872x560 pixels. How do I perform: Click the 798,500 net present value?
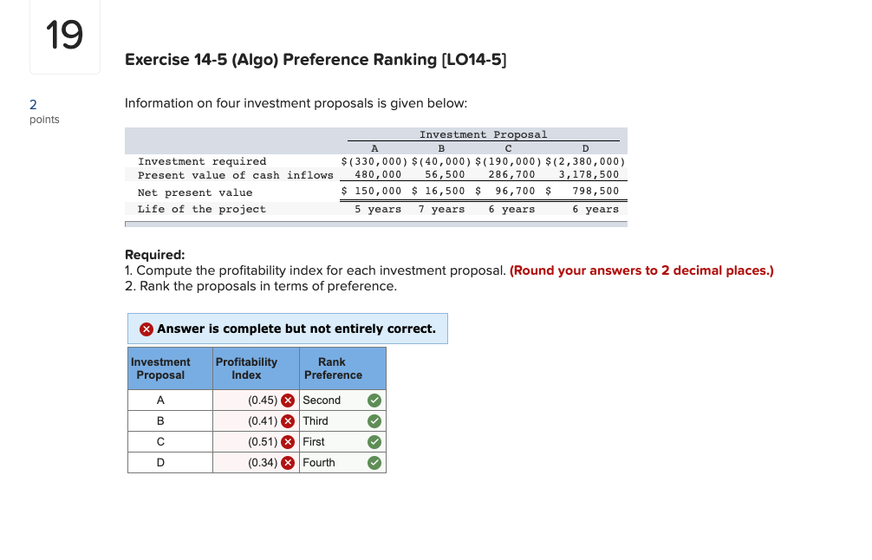(595, 192)
